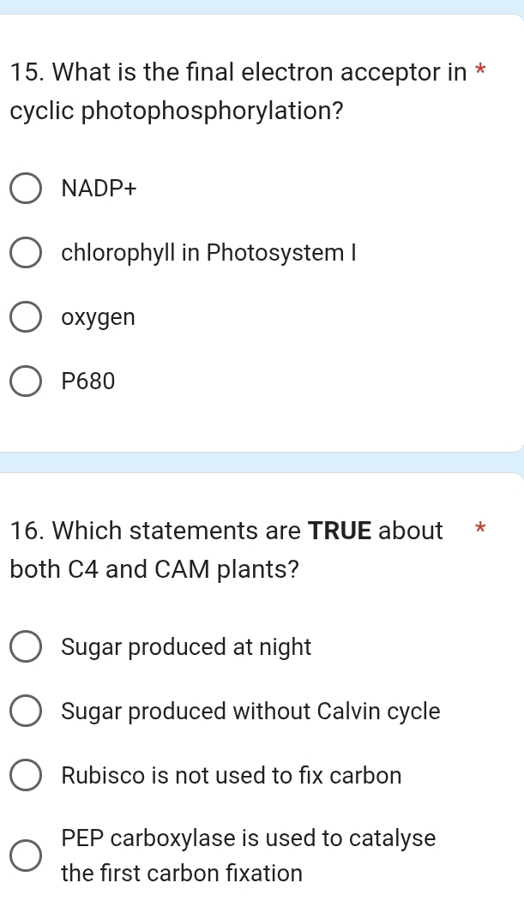Choose 'Sugar produced at night' option

coord(26,646)
